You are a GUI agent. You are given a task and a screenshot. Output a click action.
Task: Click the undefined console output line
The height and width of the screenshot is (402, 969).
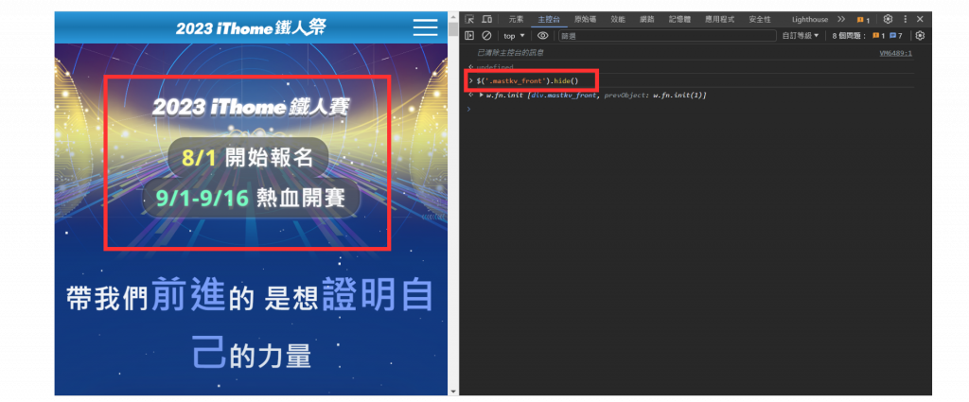(494, 67)
